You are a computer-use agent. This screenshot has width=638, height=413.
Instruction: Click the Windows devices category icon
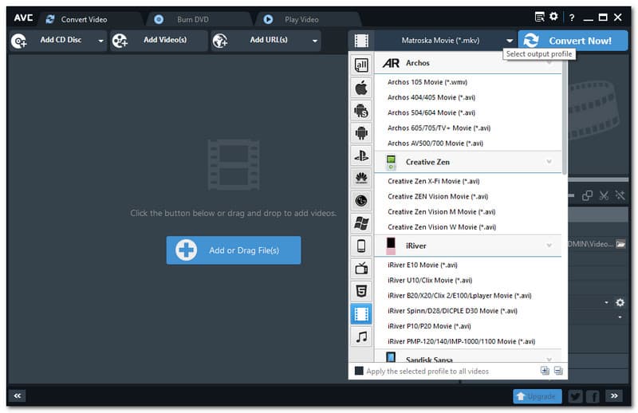coord(361,223)
